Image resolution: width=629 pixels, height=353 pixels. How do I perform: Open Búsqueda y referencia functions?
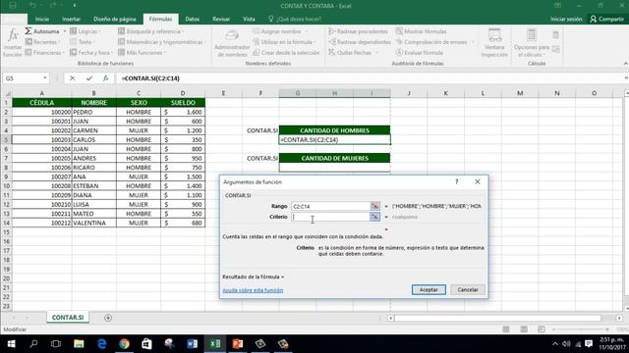point(150,31)
